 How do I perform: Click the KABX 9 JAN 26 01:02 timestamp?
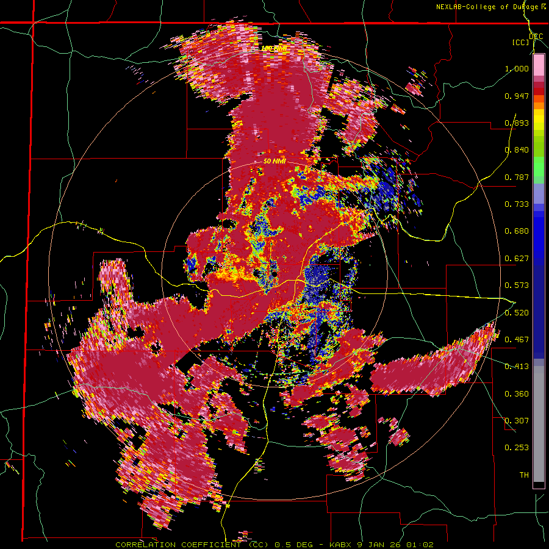click(382, 545)
